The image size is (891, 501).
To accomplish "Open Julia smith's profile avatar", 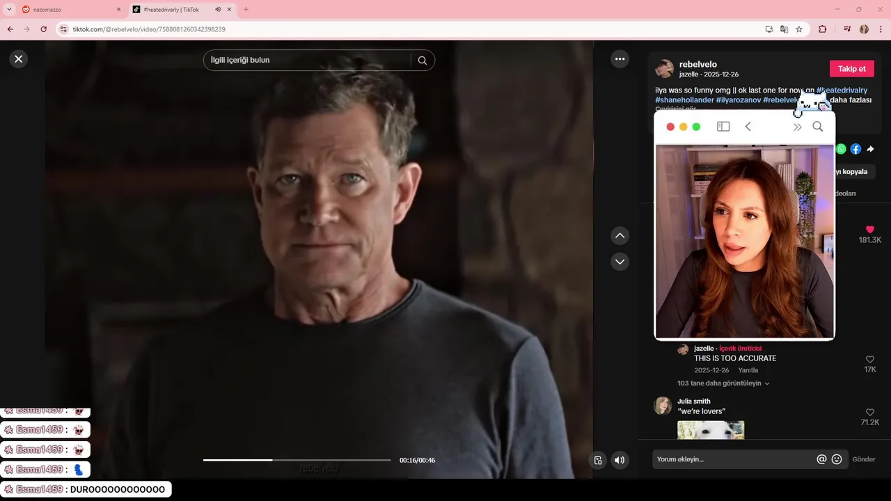I will (x=663, y=406).
